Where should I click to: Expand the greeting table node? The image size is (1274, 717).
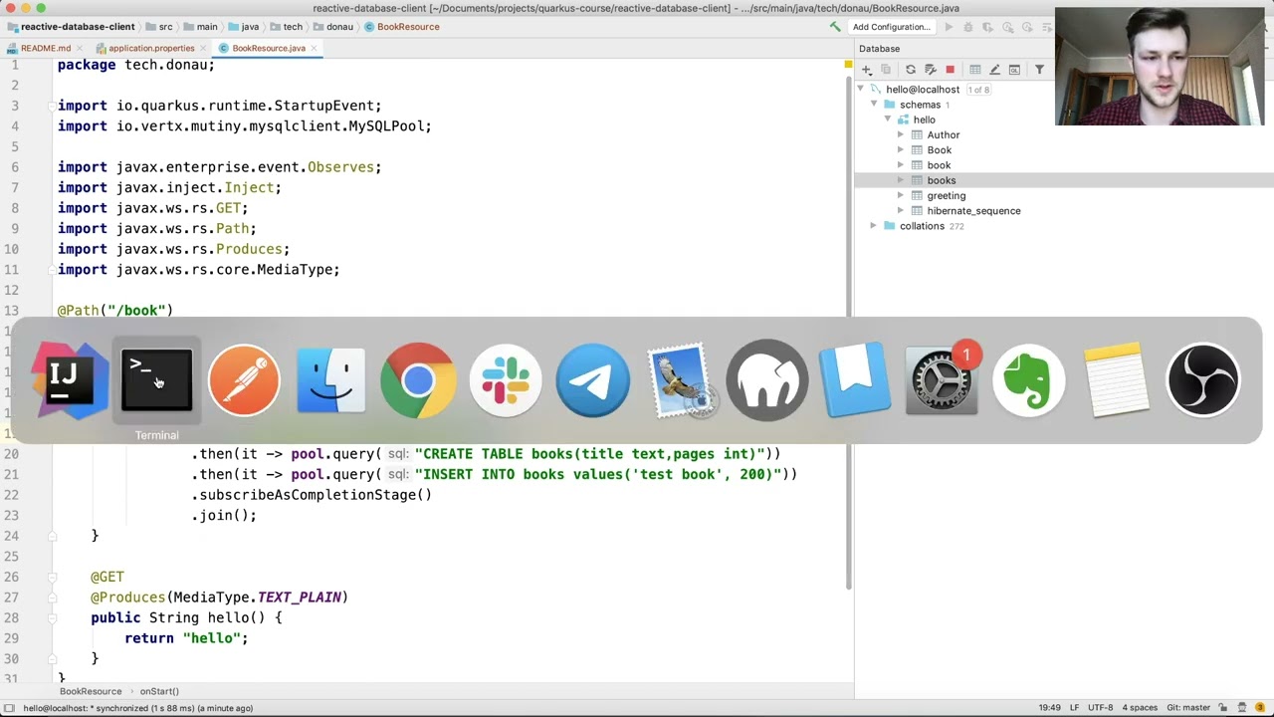pyautogui.click(x=901, y=195)
